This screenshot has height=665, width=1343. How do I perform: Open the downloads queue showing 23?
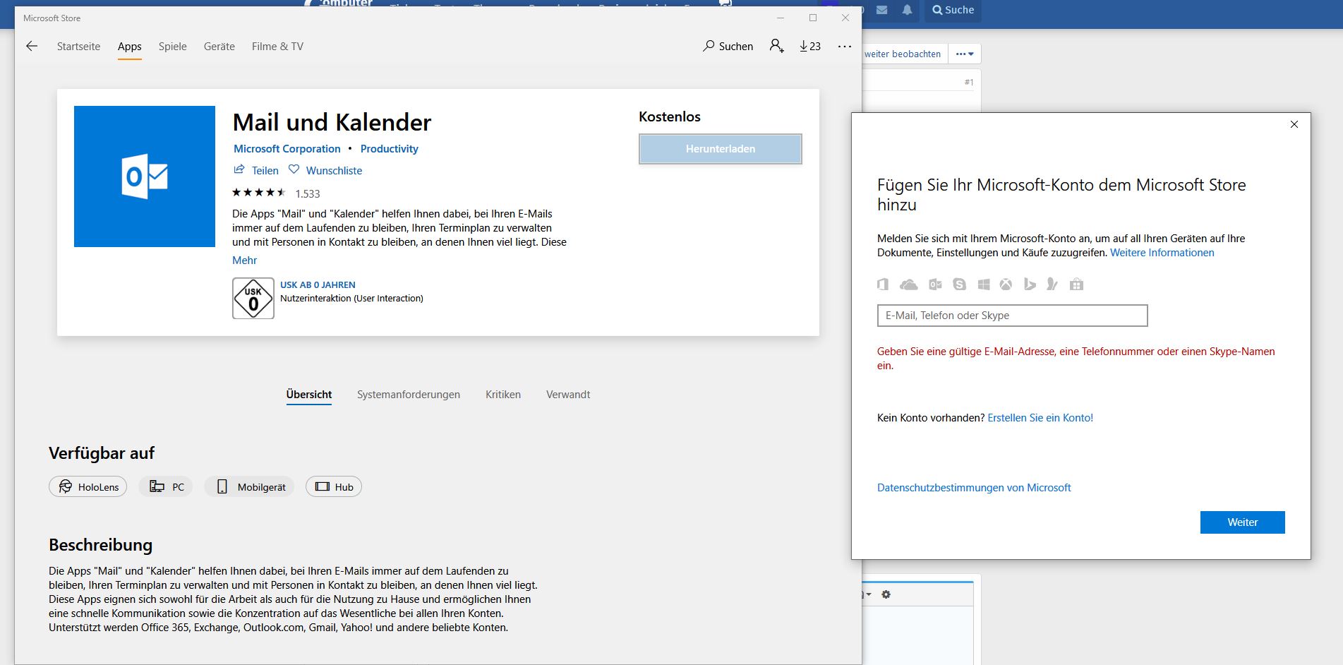[x=810, y=46]
